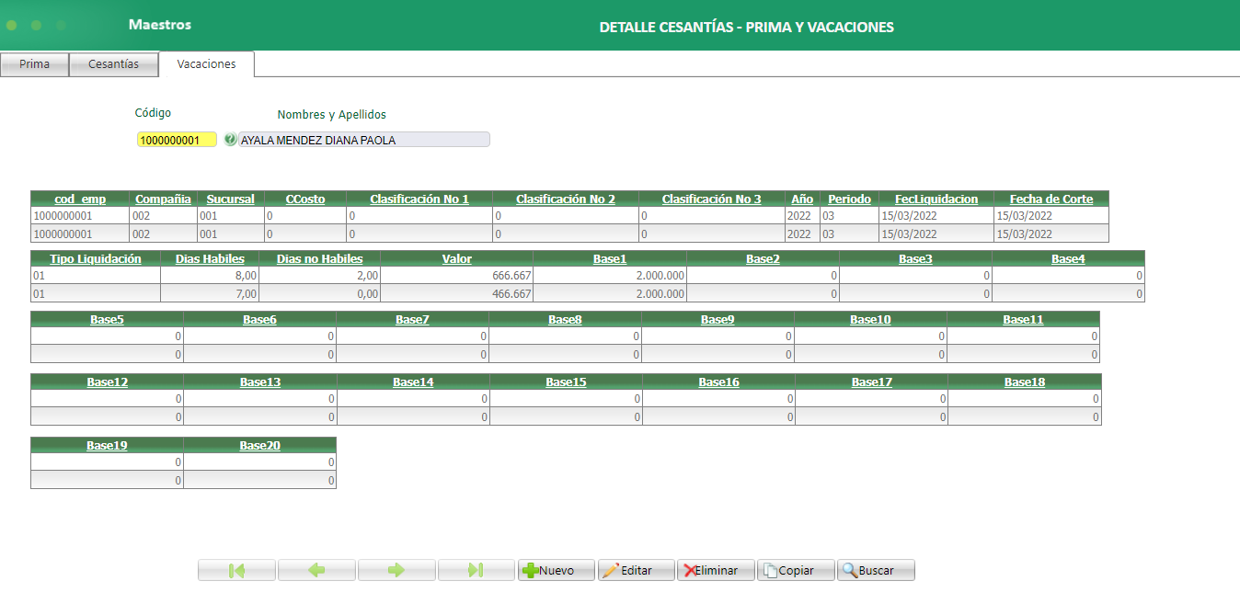1240x604 pixels.
Task: Select Dias Habiles value 7,00
Action: [246, 293]
